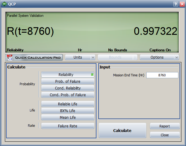Viewport: 186px width, 146px height.
Task: Select Prob. of Failure calculation
Action: [68, 81]
